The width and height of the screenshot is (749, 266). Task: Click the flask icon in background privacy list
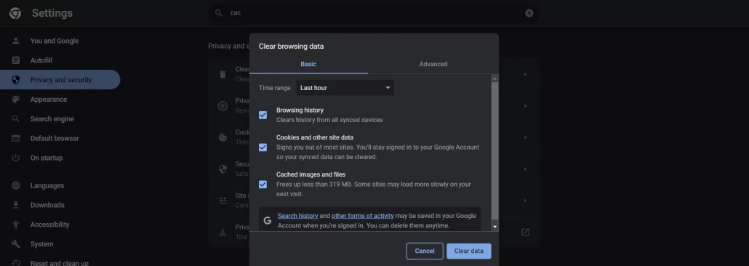[223, 232]
